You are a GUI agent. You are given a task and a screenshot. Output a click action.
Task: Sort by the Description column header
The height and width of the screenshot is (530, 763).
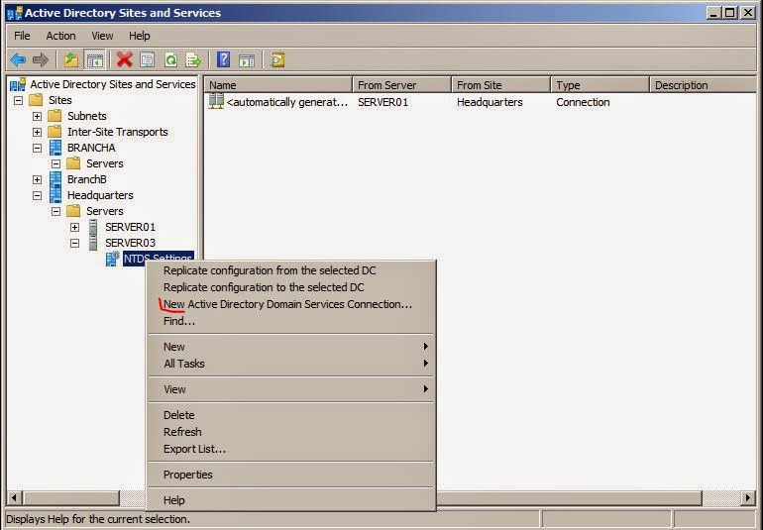pyautogui.click(x=703, y=84)
